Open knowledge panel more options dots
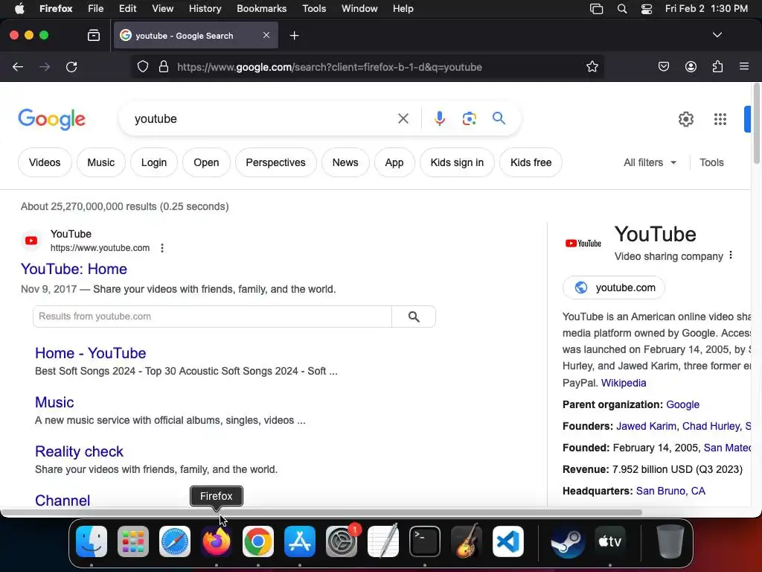The image size is (762, 572). click(x=731, y=255)
